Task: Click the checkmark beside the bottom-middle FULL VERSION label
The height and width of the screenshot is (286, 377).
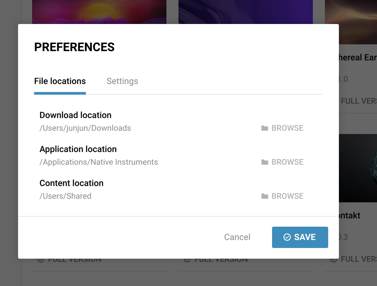Action: [187, 259]
